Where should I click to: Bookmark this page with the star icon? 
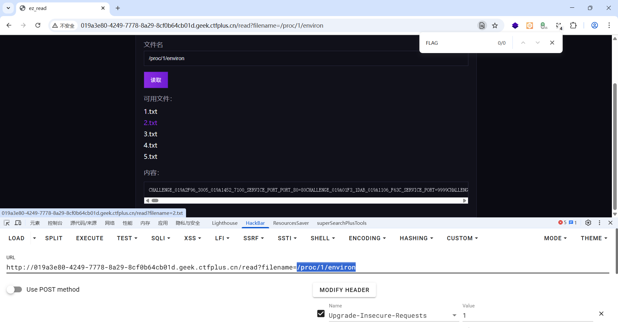[x=495, y=26]
